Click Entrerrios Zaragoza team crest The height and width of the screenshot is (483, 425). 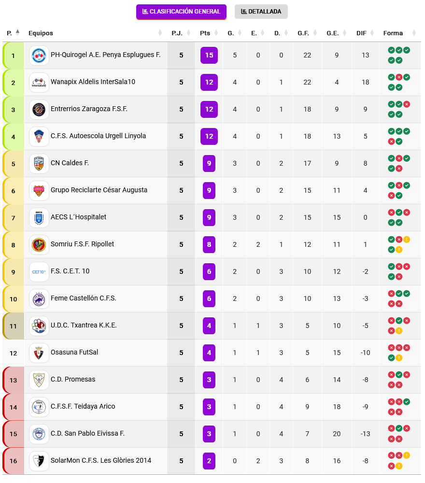pos(39,110)
